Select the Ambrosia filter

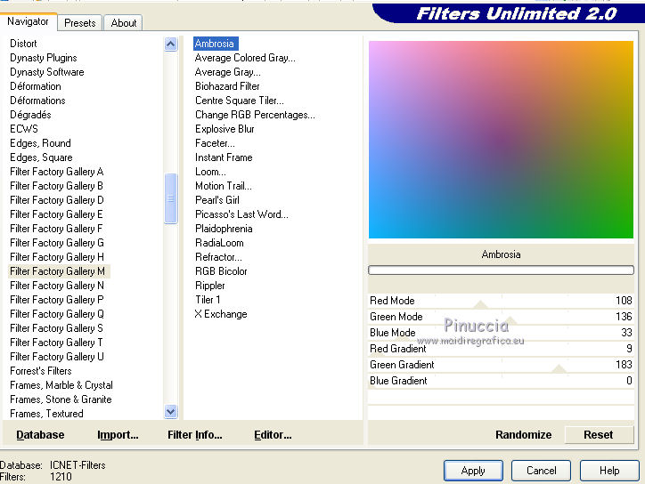click(215, 44)
